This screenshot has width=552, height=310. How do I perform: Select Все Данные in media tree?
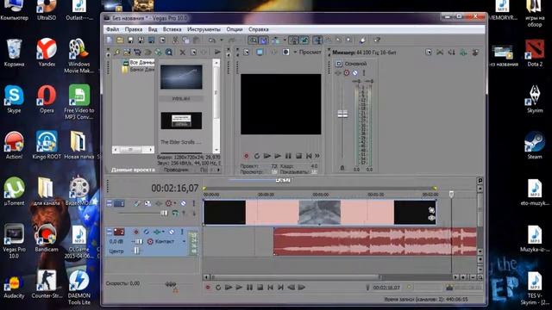coord(141,62)
